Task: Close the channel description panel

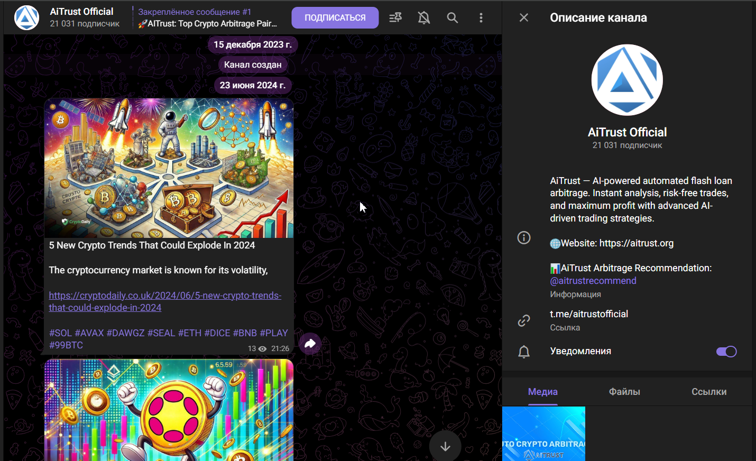Action: 524,17
